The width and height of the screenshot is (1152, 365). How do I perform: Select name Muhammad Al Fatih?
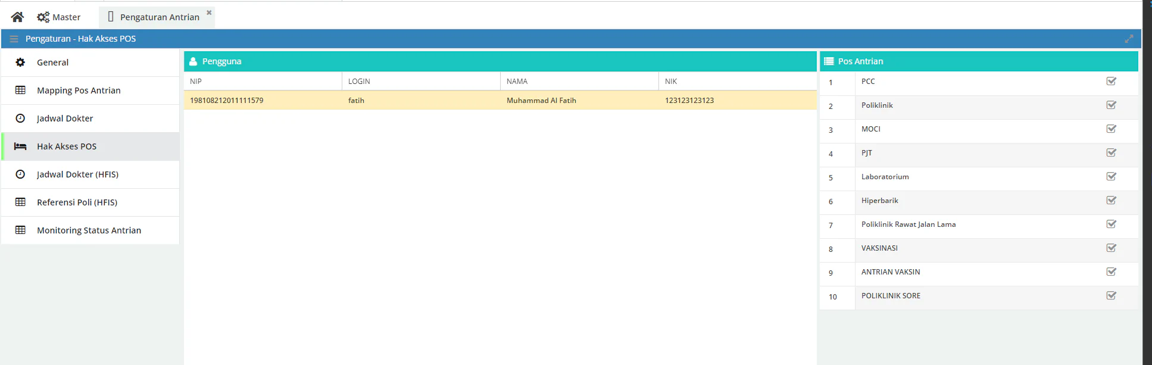[579, 101]
